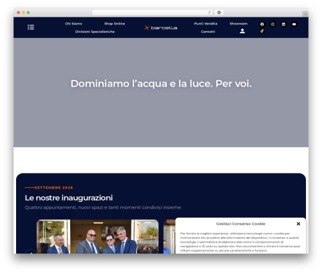Click the green maximize window button
This screenshot has width=322, height=273.
(x=28, y=12)
